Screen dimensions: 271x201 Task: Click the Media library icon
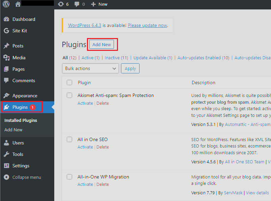pos(6,58)
